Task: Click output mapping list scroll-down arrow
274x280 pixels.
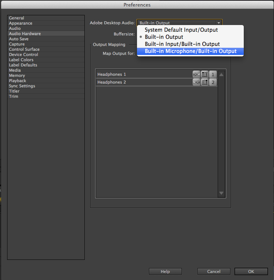Action: click(221, 193)
